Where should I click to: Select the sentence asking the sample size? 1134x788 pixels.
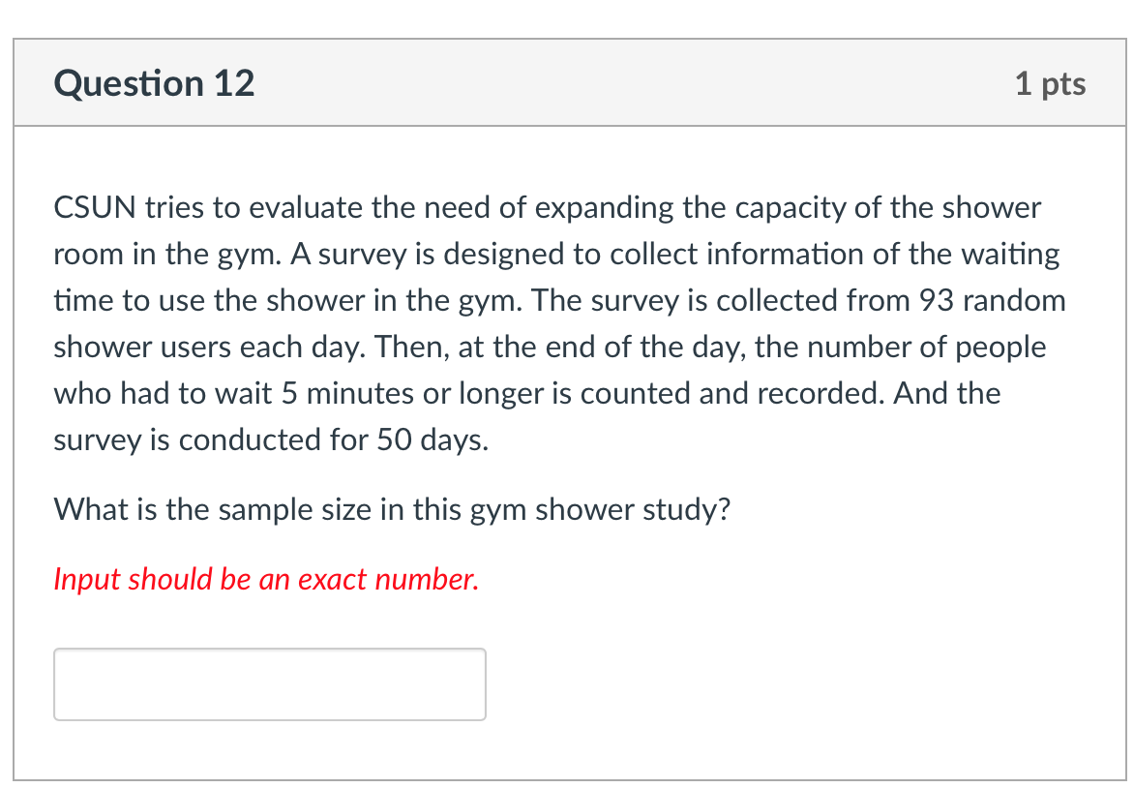(392, 509)
